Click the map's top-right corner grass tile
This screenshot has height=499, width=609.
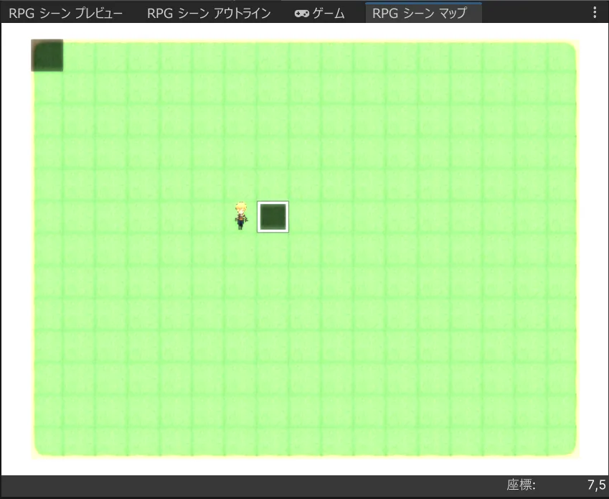tap(561, 56)
